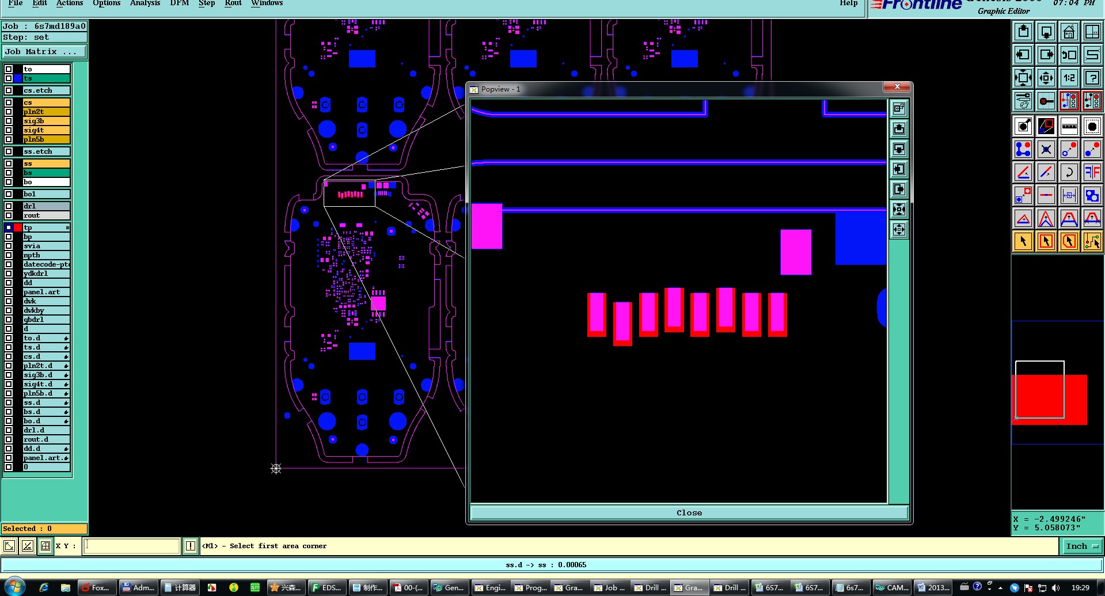Toggle the 'ss' layer checkbox
The height and width of the screenshot is (596, 1105).
pyautogui.click(x=9, y=164)
